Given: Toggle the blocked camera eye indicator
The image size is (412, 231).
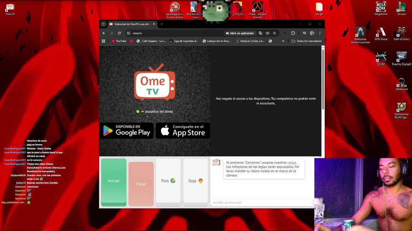Looking at the screenshot, I should [267, 33].
